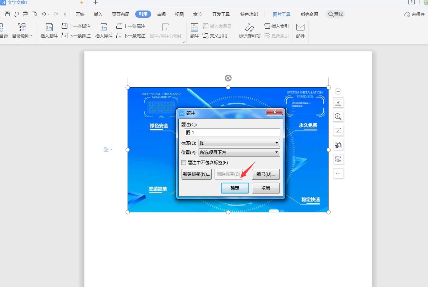Screen dimensions: 428x287
Task: Switch to the 开始 tab
Action: coord(80,14)
